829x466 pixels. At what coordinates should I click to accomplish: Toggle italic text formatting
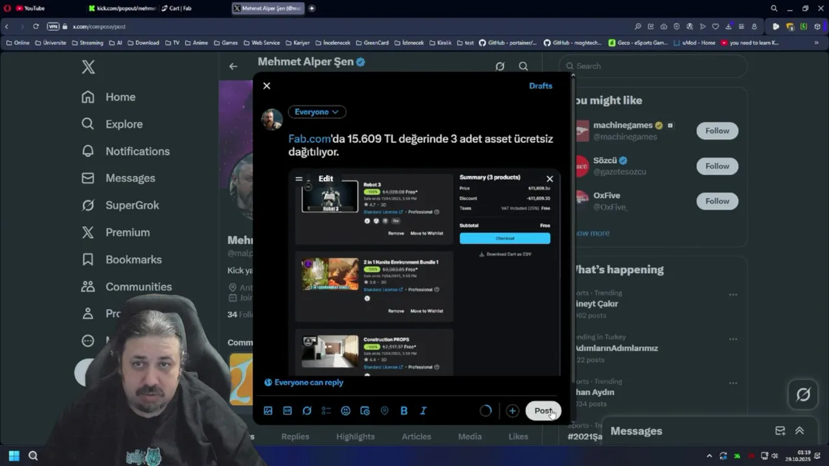pos(424,411)
